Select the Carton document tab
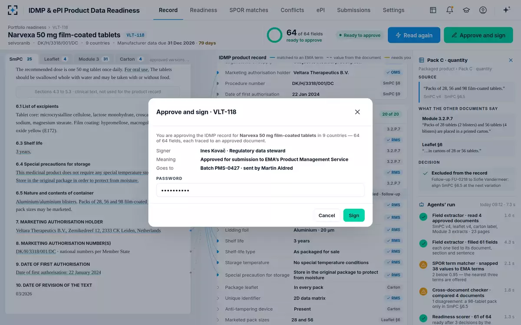Viewport: 521px width, 325px height. click(x=132, y=59)
